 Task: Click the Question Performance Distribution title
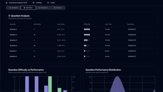103,70
